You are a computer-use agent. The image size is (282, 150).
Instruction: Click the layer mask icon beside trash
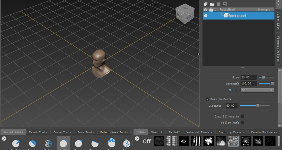pyautogui.click(x=225, y=4)
